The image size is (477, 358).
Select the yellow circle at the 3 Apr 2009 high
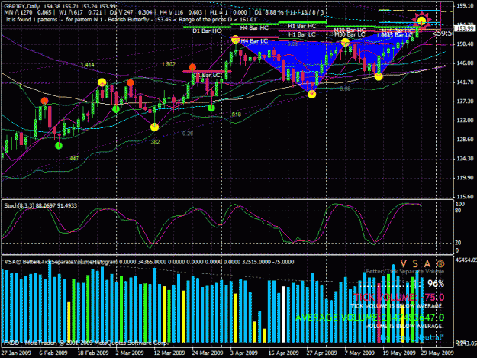[235, 40]
